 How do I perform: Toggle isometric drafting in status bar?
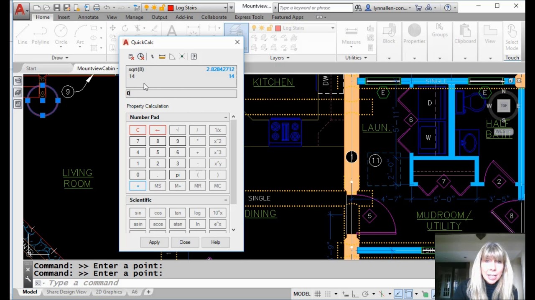[x=381, y=294]
